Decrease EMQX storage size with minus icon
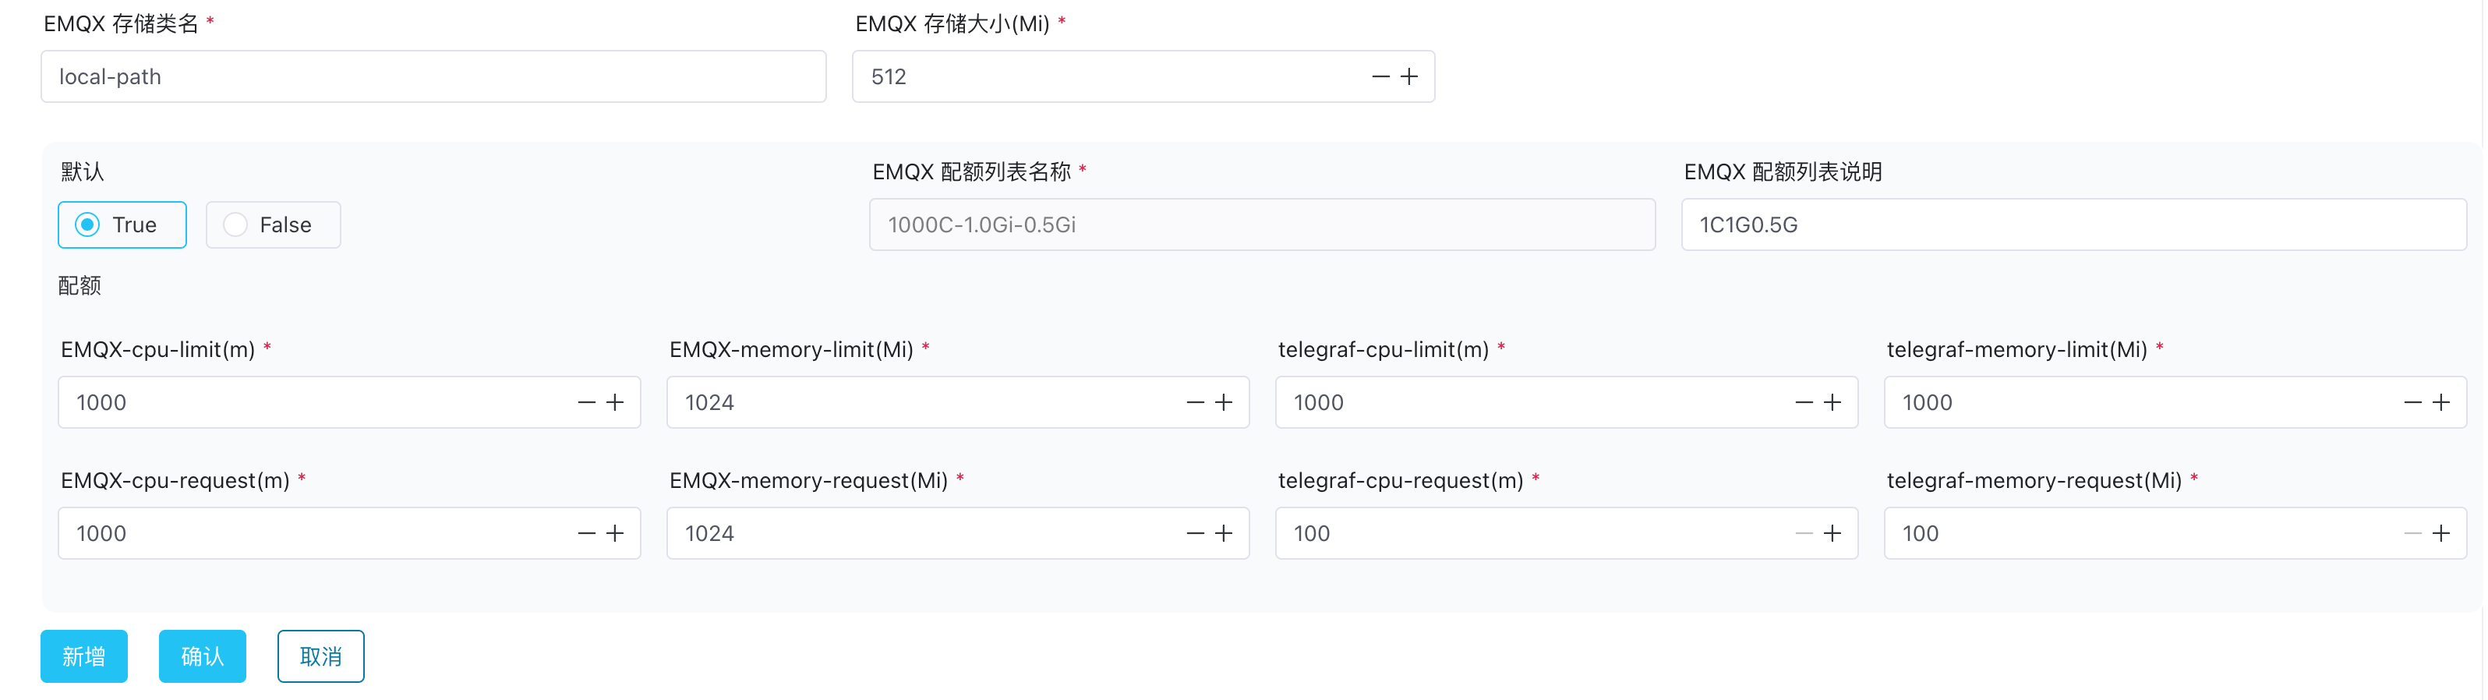Image resolution: width=2488 pixels, height=700 pixels. pyautogui.click(x=1380, y=76)
